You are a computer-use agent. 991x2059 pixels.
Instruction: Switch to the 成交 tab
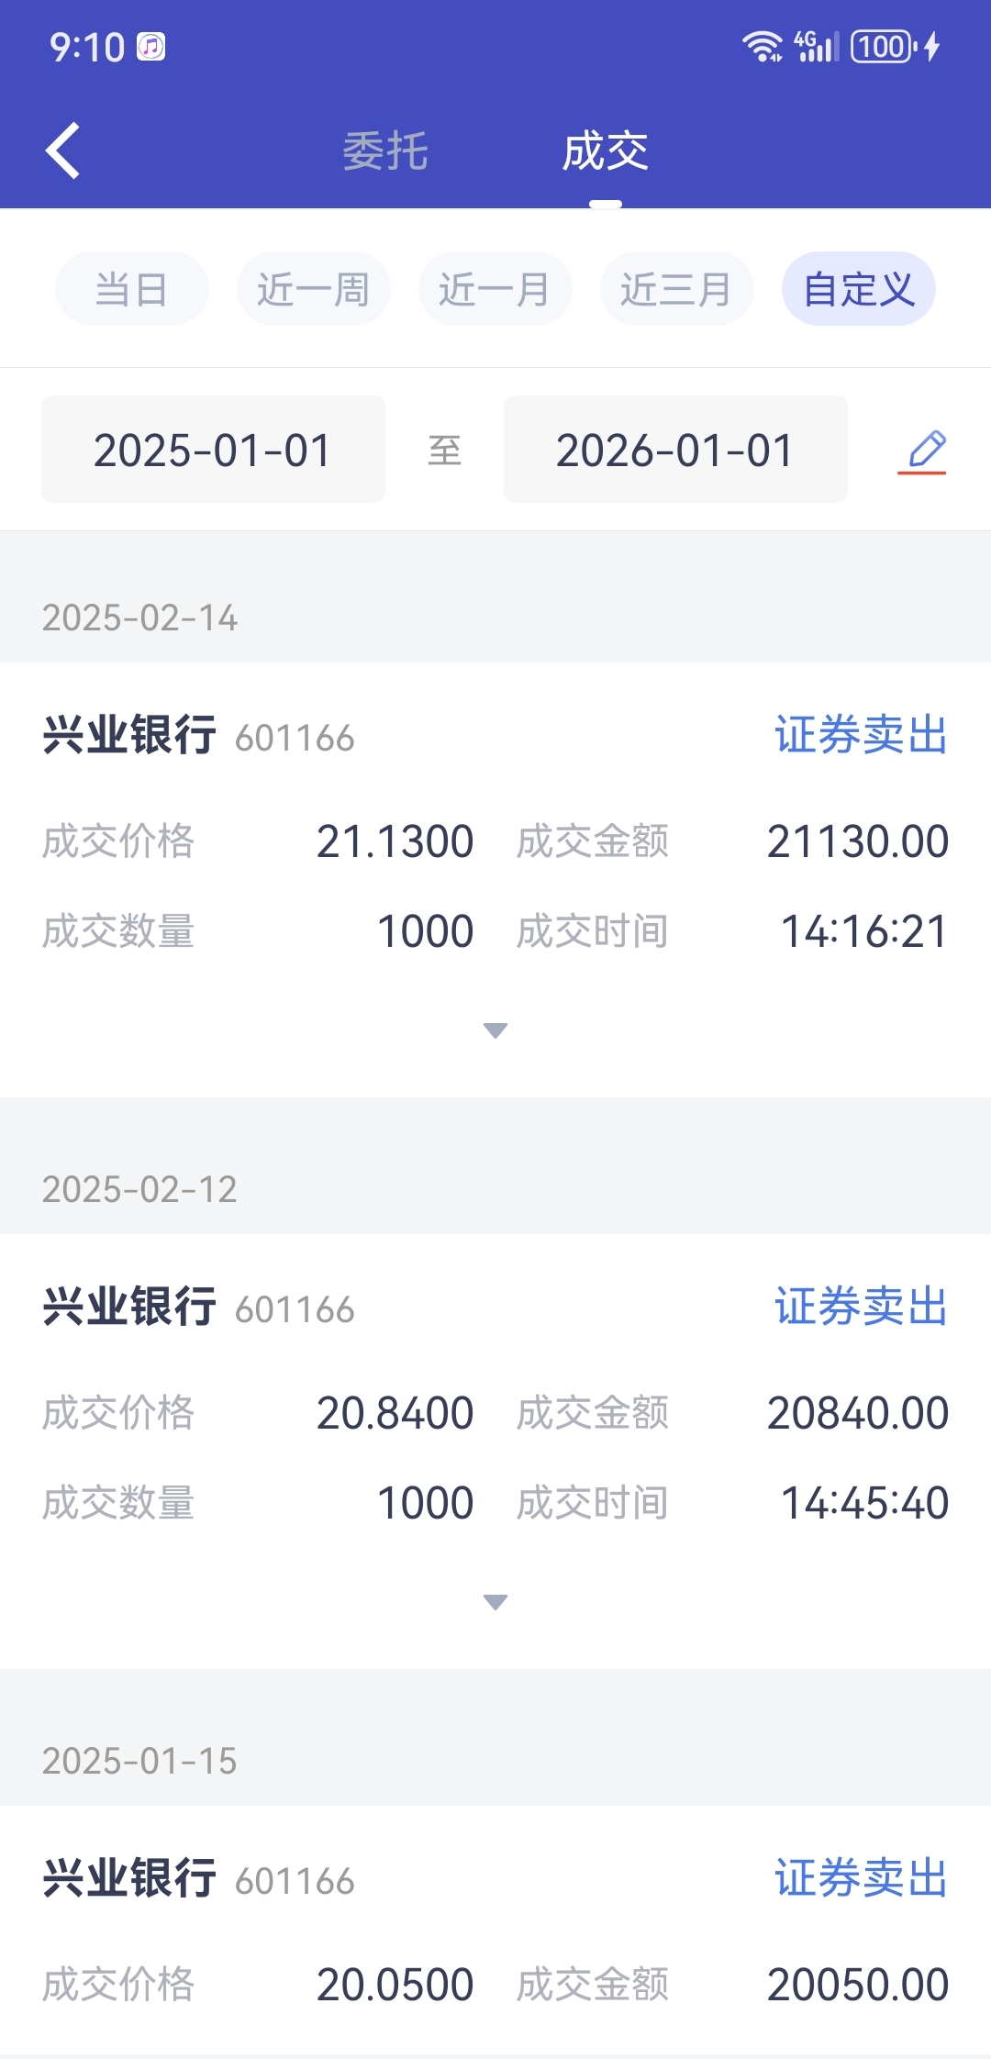(x=605, y=151)
